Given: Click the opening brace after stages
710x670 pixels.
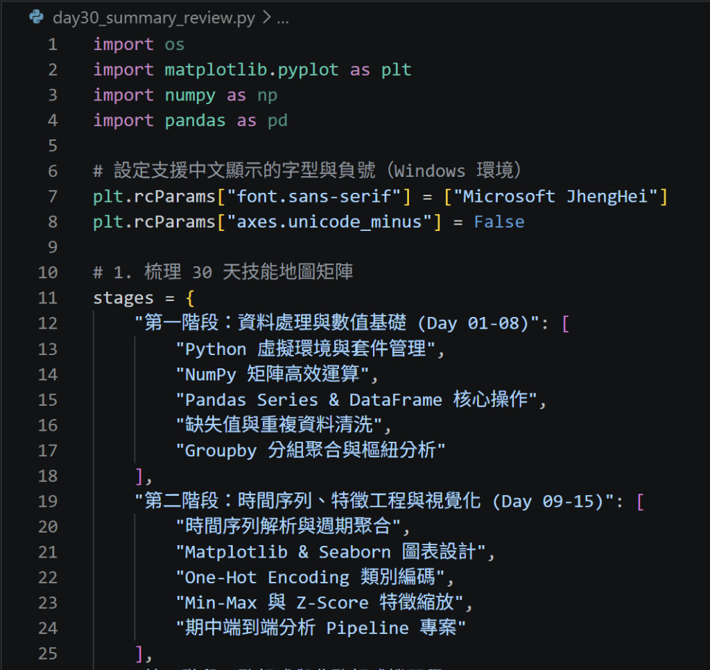Looking at the screenshot, I should click(190, 298).
